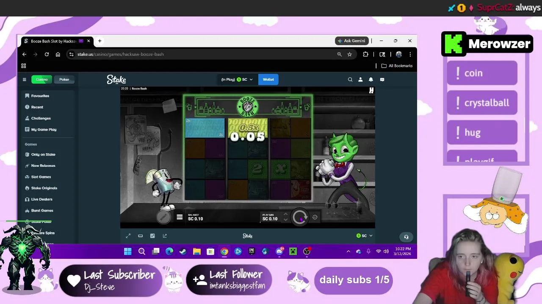Click the round bonus buy button
The image size is (542, 304).
click(163, 217)
